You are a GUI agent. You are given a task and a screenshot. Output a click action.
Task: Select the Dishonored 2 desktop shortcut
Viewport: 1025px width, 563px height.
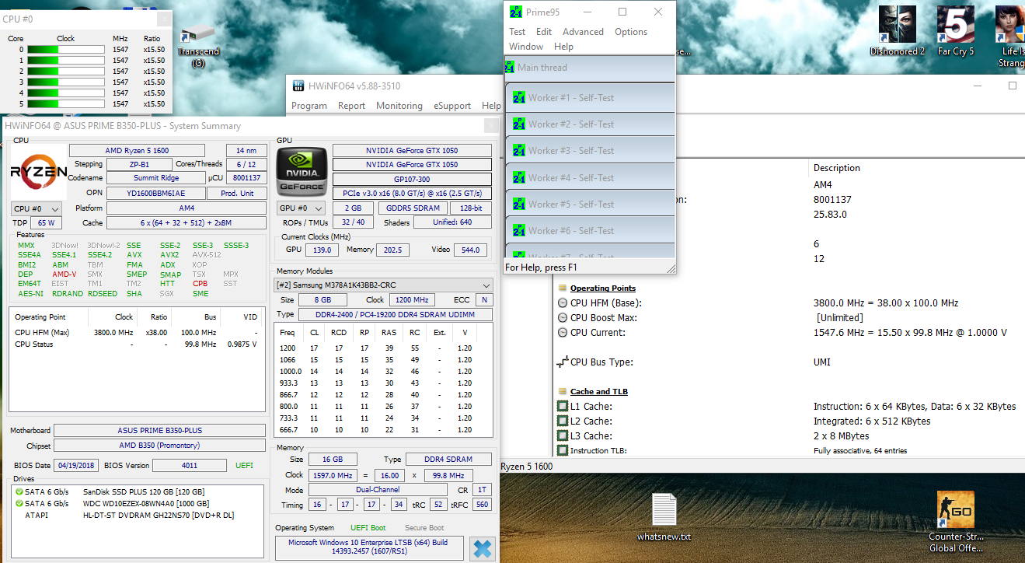click(x=897, y=32)
